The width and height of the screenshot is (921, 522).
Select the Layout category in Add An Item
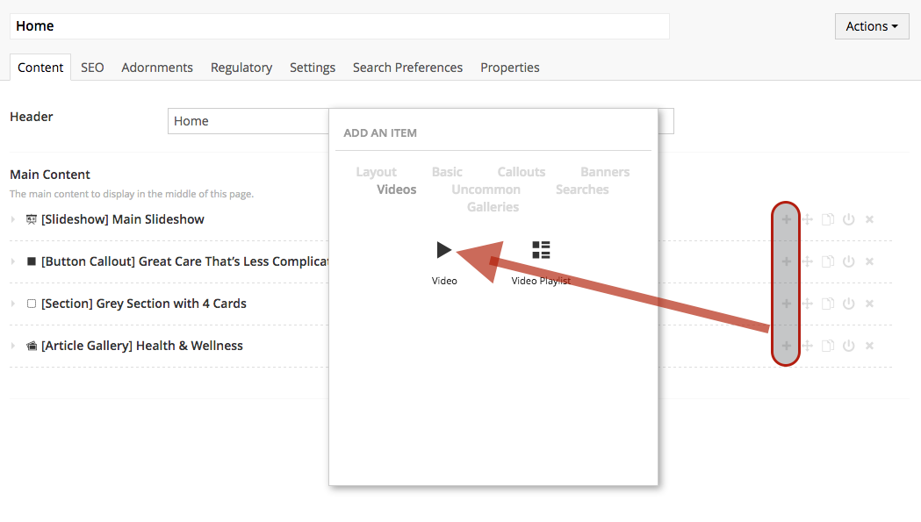point(376,171)
